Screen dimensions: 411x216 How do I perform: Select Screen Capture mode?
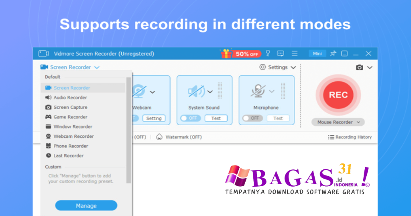point(83,107)
